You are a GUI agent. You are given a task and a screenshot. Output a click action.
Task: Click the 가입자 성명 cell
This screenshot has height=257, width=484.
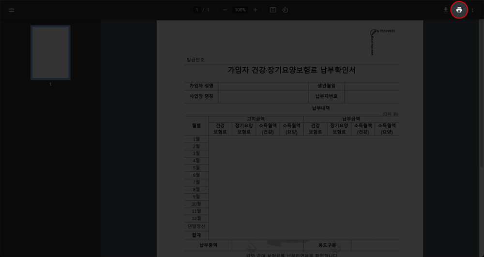(x=201, y=86)
